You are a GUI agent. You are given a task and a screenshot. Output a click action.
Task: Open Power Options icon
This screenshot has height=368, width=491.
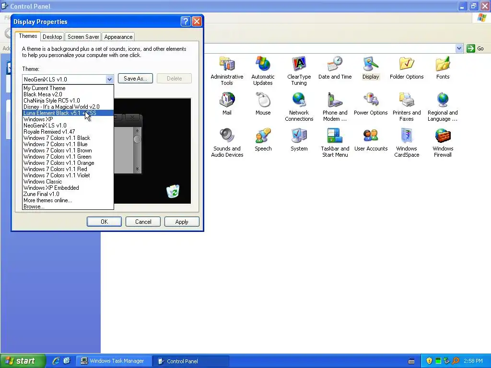[x=371, y=100]
